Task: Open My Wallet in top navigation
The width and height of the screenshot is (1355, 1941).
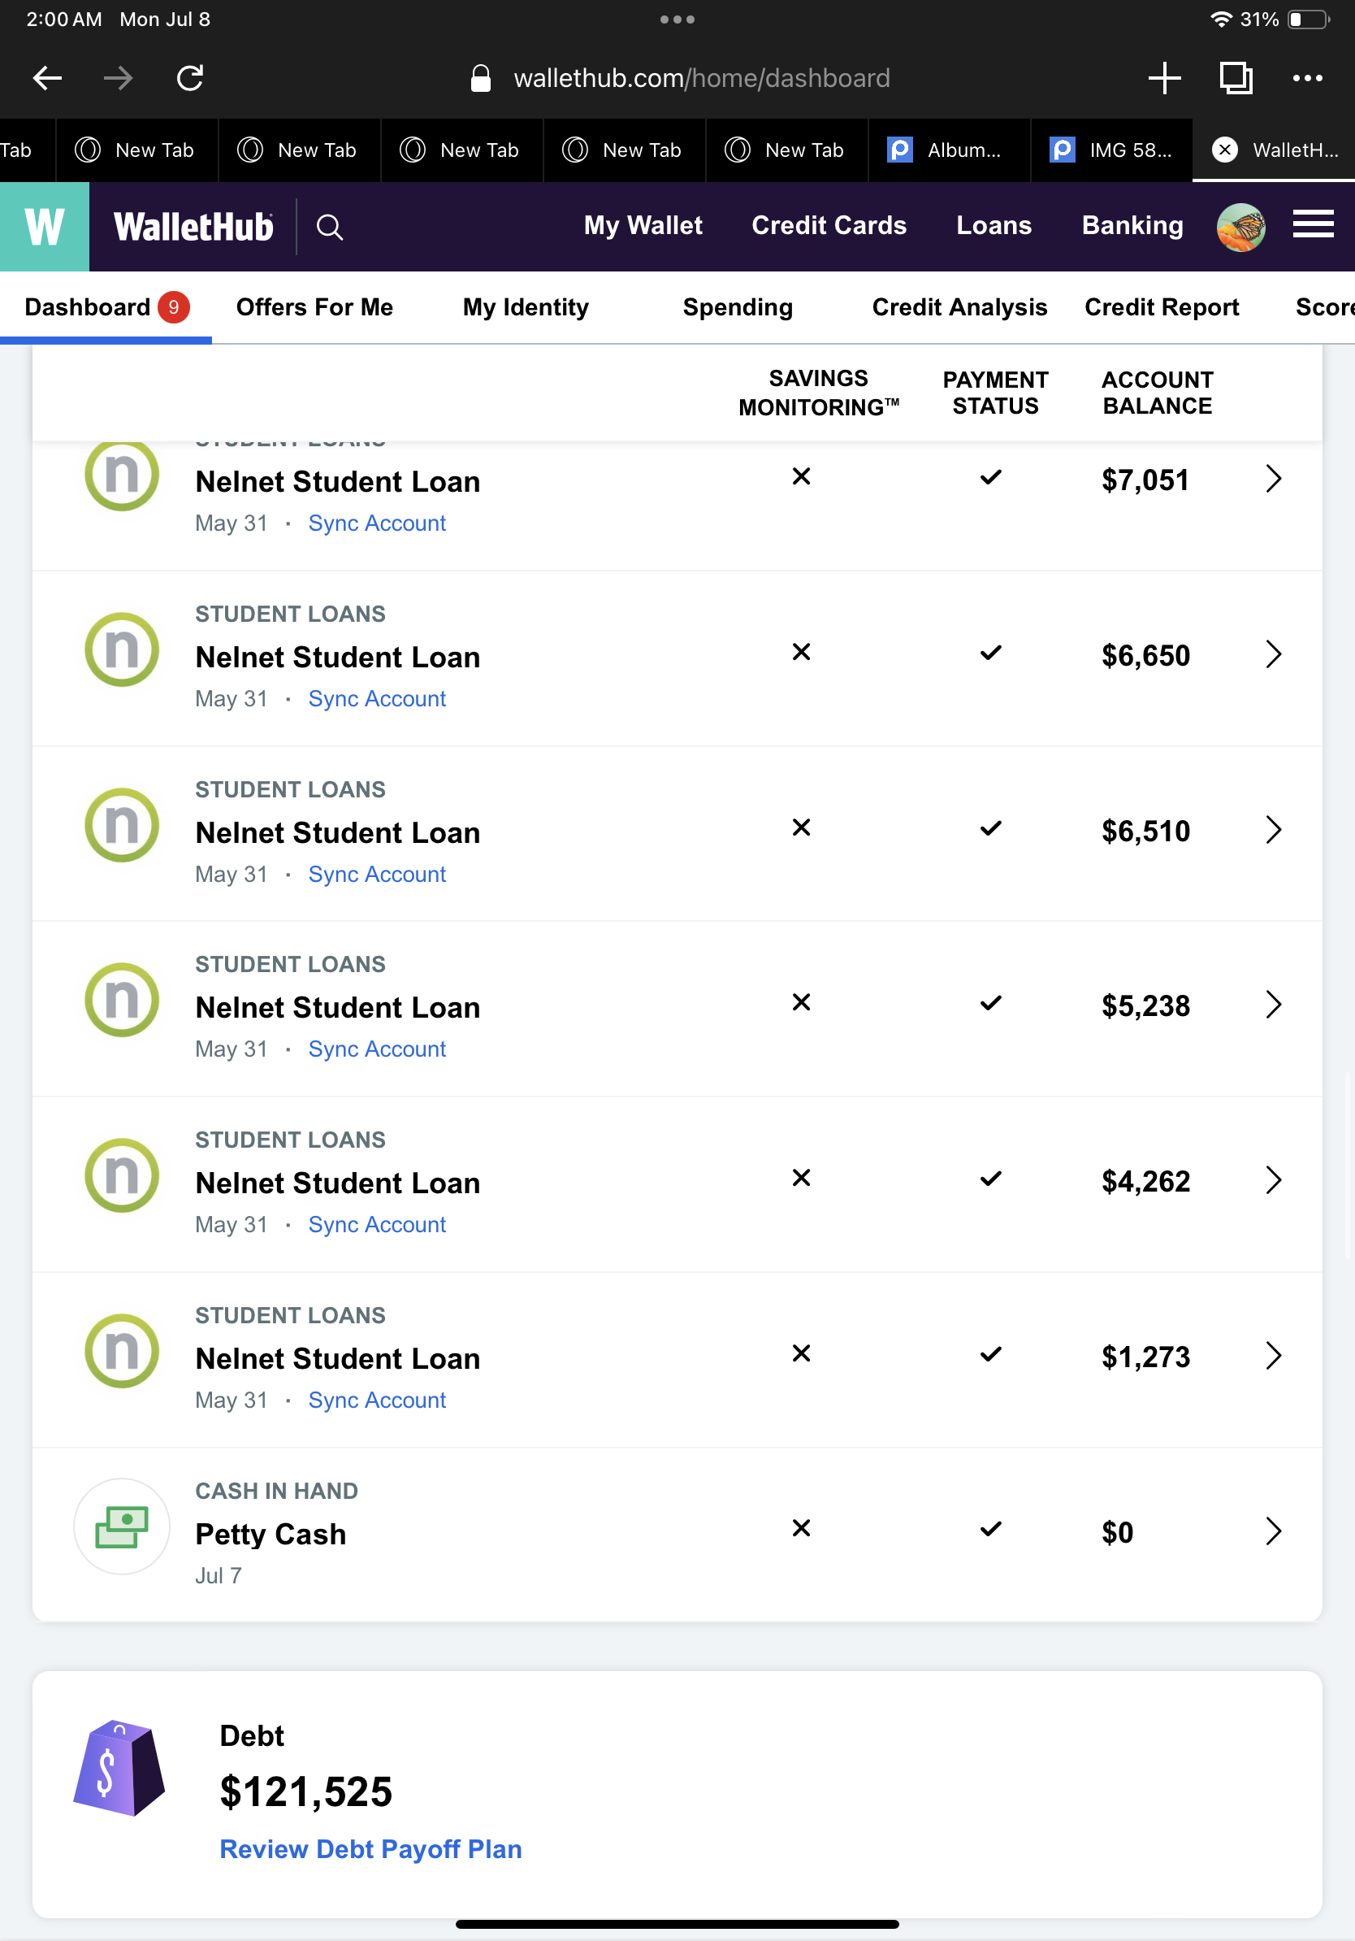Action: pyautogui.click(x=643, y=226)
